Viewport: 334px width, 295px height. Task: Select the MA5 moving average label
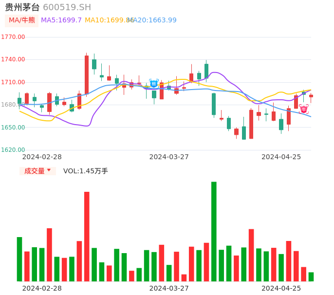61,20
